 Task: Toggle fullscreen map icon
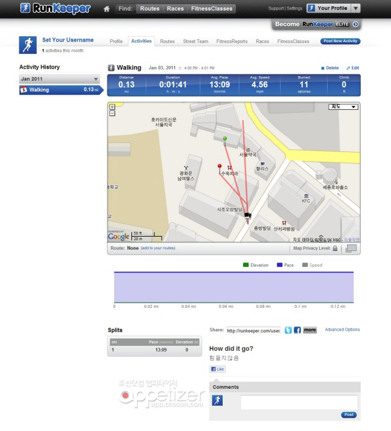coord(351,249)
